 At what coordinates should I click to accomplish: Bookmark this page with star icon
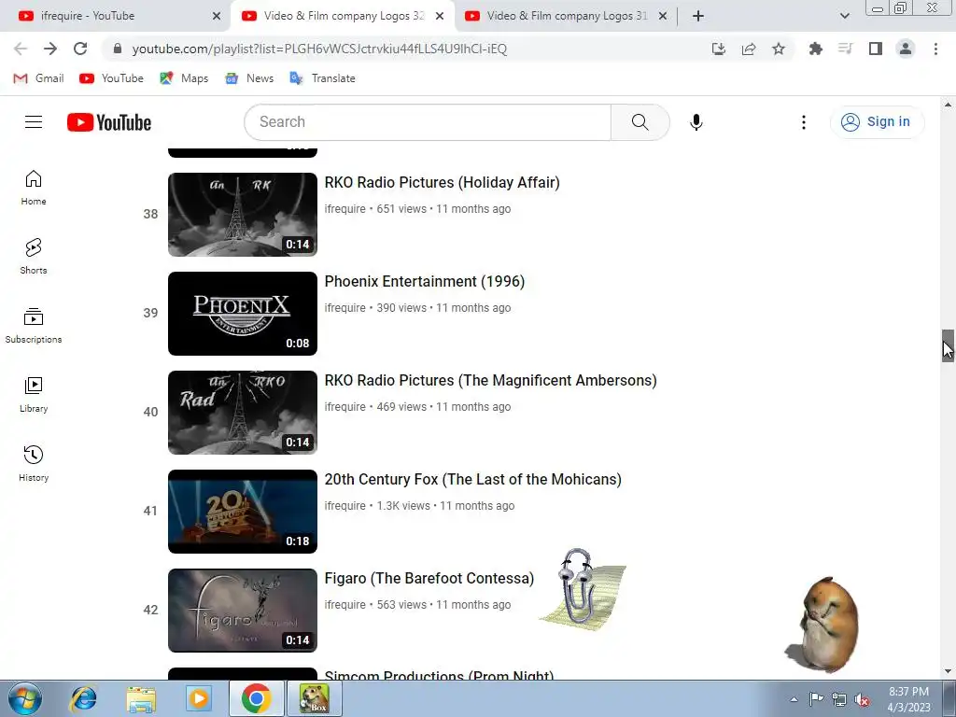coord(779,49)
